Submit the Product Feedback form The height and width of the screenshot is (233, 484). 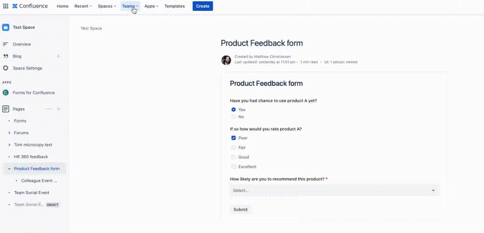[x=240, y=209]
